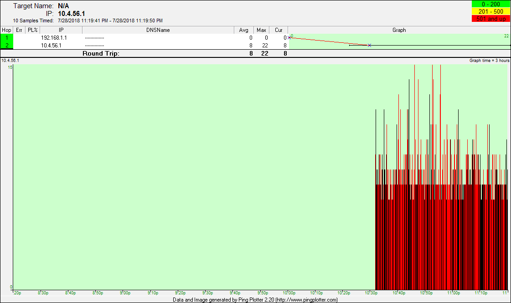Select the 192.168.1.1 hop row
This screenshot has width=511, height=303.
tap(54, 38)
